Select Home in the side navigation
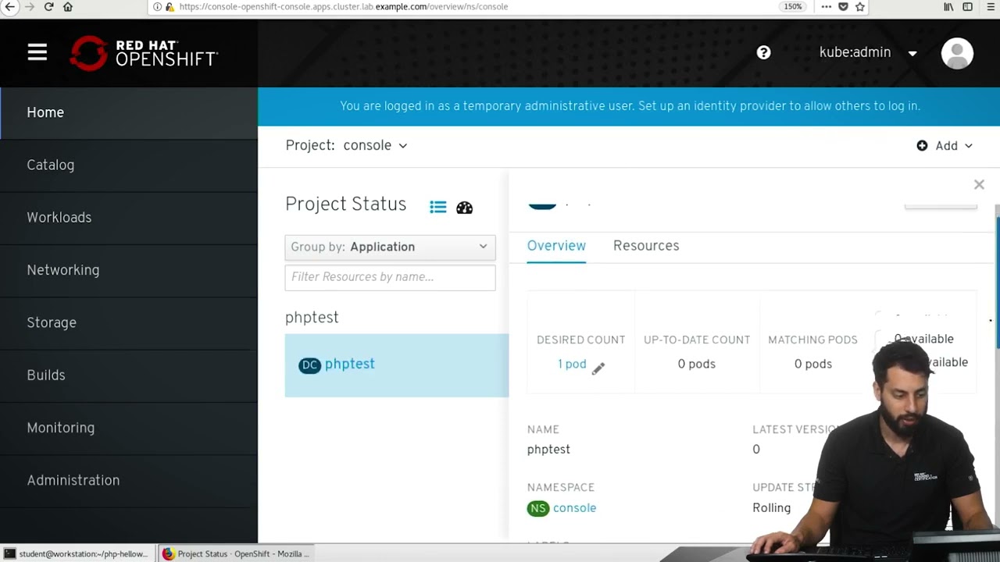 [x=129, y=112]
